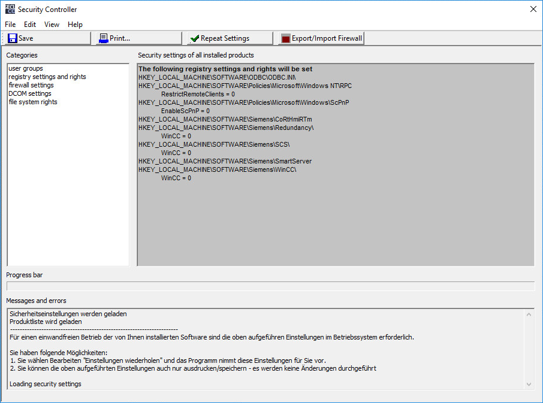Click the red Export/Import Firewall icon

point(286,38)
